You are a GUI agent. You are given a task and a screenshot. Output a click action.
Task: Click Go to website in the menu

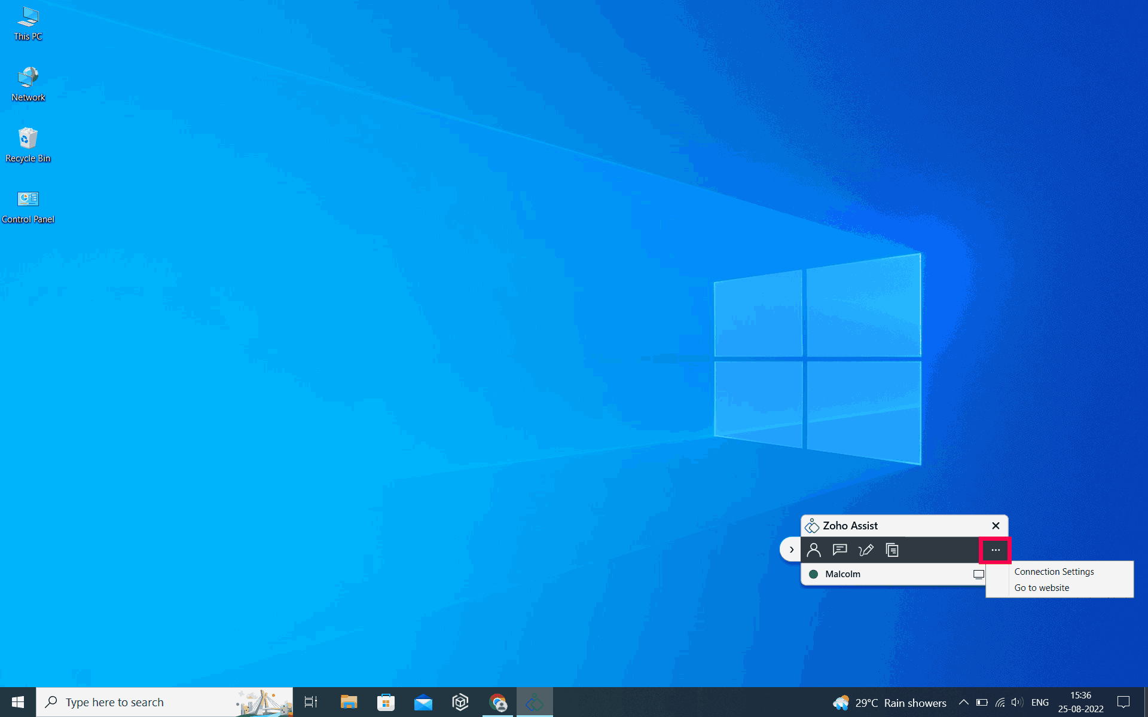[x=1041, y=587]
